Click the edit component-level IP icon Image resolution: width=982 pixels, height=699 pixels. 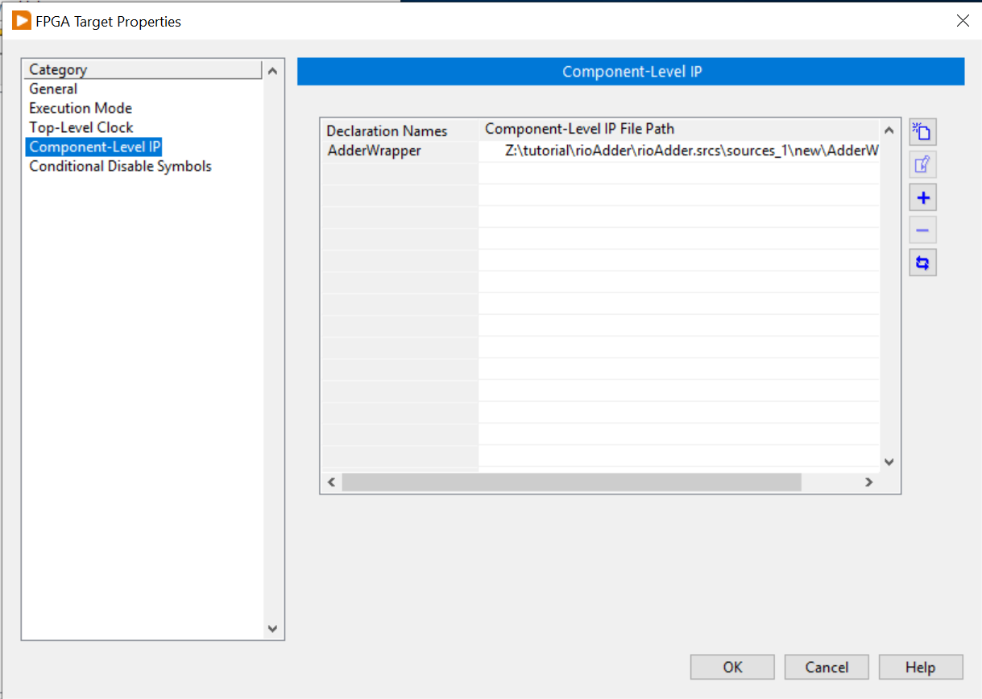click(x=922, y=164)
